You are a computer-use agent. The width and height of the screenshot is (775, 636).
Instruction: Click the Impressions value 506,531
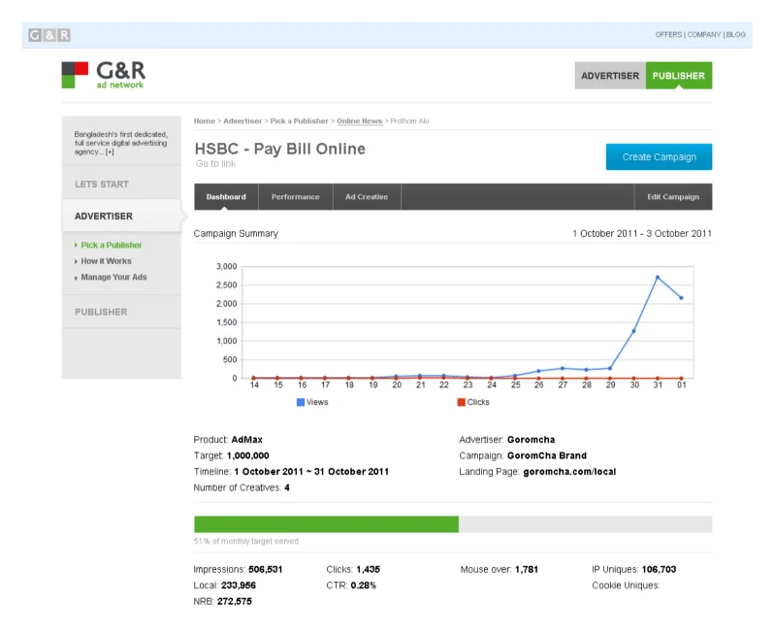pos(266,570)
